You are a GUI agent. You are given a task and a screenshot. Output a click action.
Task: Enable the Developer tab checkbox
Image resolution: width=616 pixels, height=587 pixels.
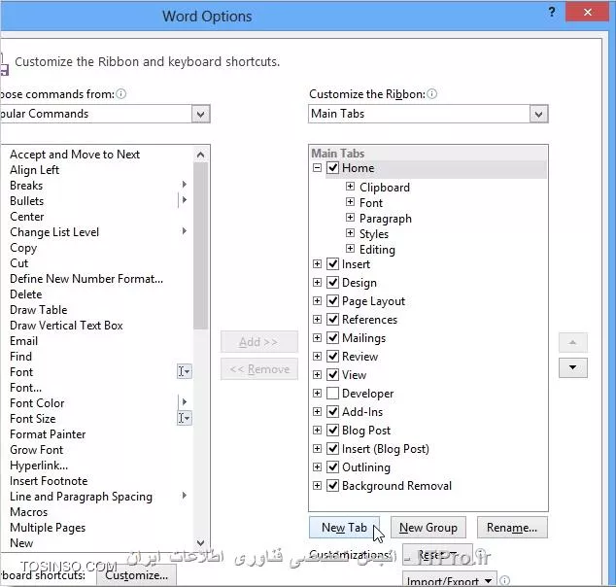click(332, 393)
